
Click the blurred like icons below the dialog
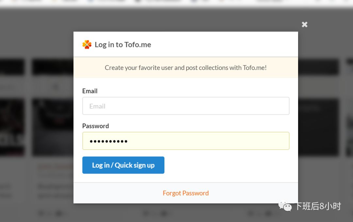157,213
